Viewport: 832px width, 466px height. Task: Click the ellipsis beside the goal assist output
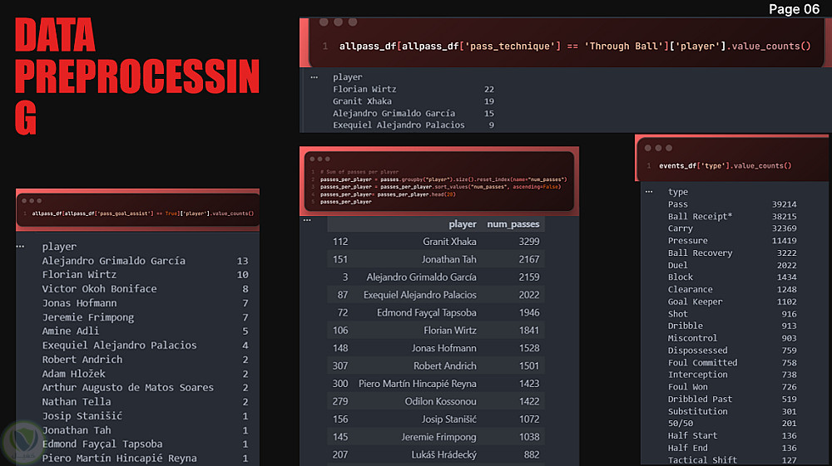(20, 246)
